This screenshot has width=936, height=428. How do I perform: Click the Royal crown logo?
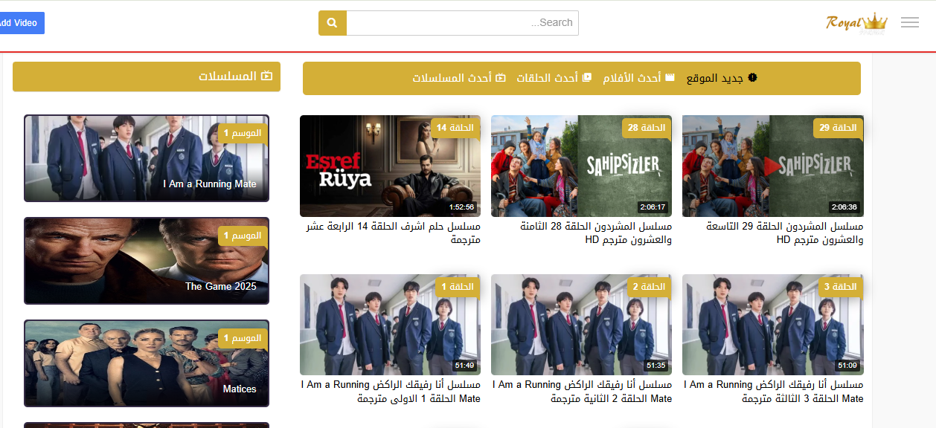[856, 23]
